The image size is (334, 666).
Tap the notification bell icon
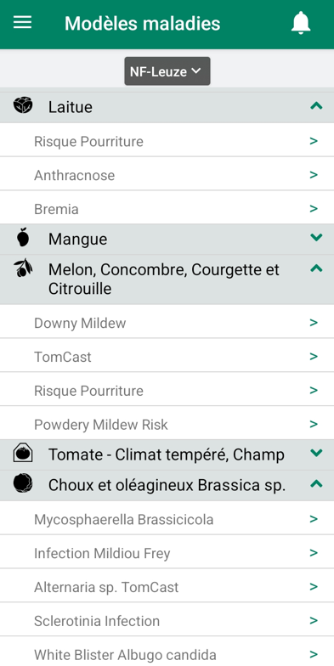click(x=301, y=23)
